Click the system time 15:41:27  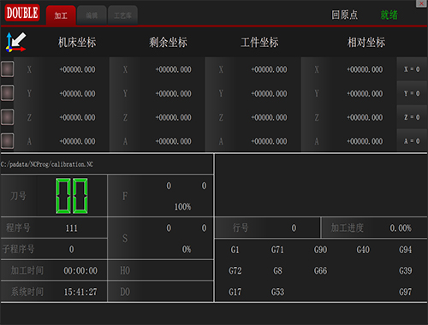[80, 292]
